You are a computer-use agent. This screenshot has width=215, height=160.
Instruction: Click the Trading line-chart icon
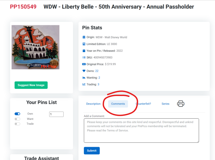click(x=84, y=85)
